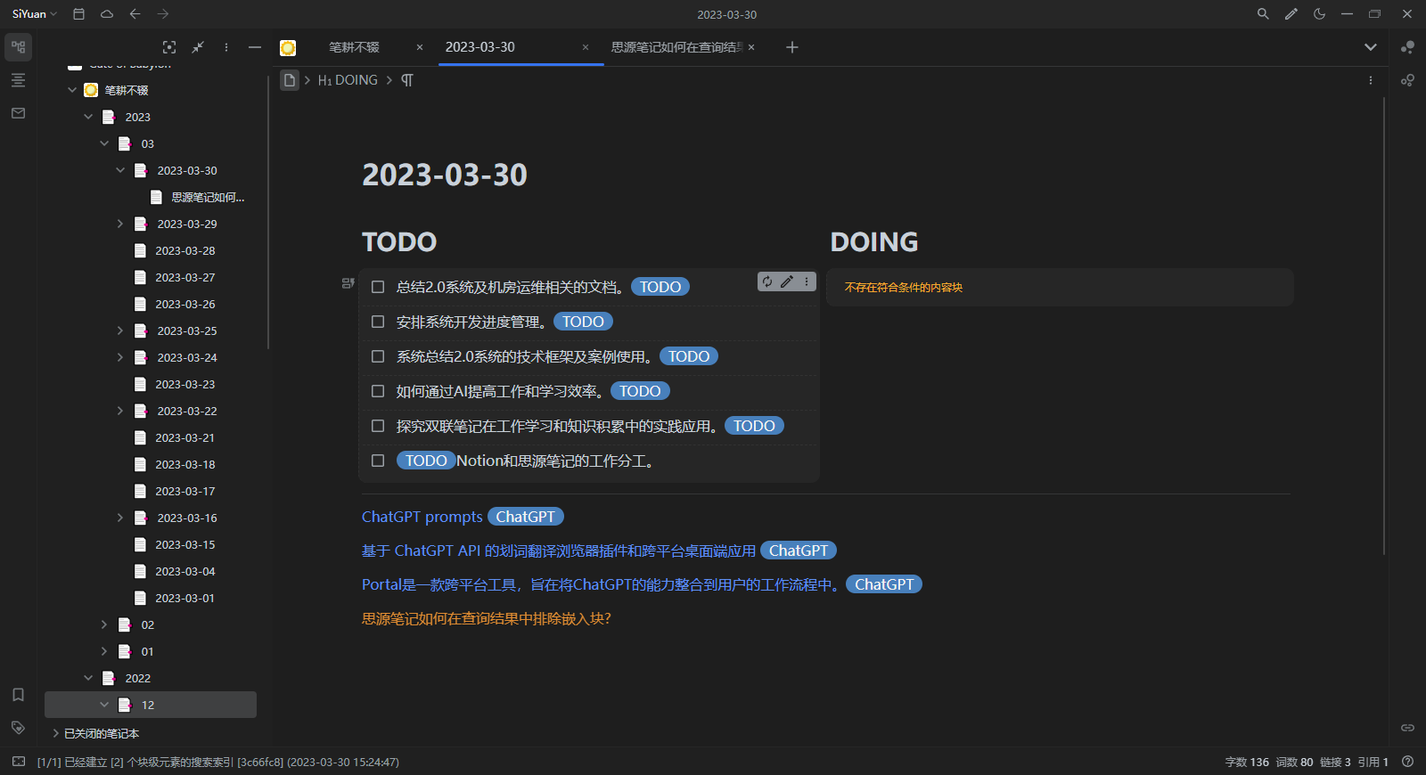
Task: Check the 系统总结2.0系统的技术框架 task
Action: point(378,356)
